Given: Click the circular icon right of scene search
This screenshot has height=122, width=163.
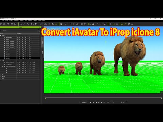Looking at the screenshot, I should coord(39,30).
